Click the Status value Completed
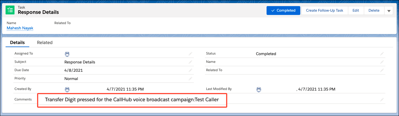399x116 pixels. click(x=266, y=54)
